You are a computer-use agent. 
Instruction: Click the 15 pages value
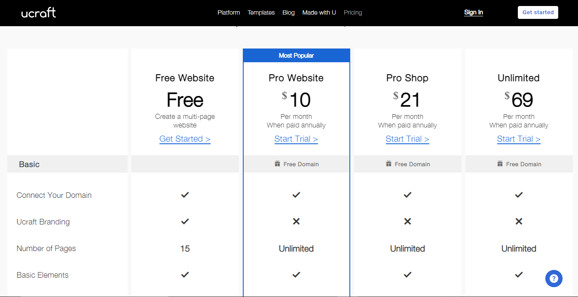click(x=185, y=249)
